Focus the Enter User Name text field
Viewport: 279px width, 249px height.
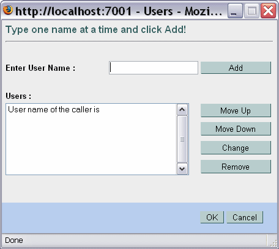click(x=154, y=68)
